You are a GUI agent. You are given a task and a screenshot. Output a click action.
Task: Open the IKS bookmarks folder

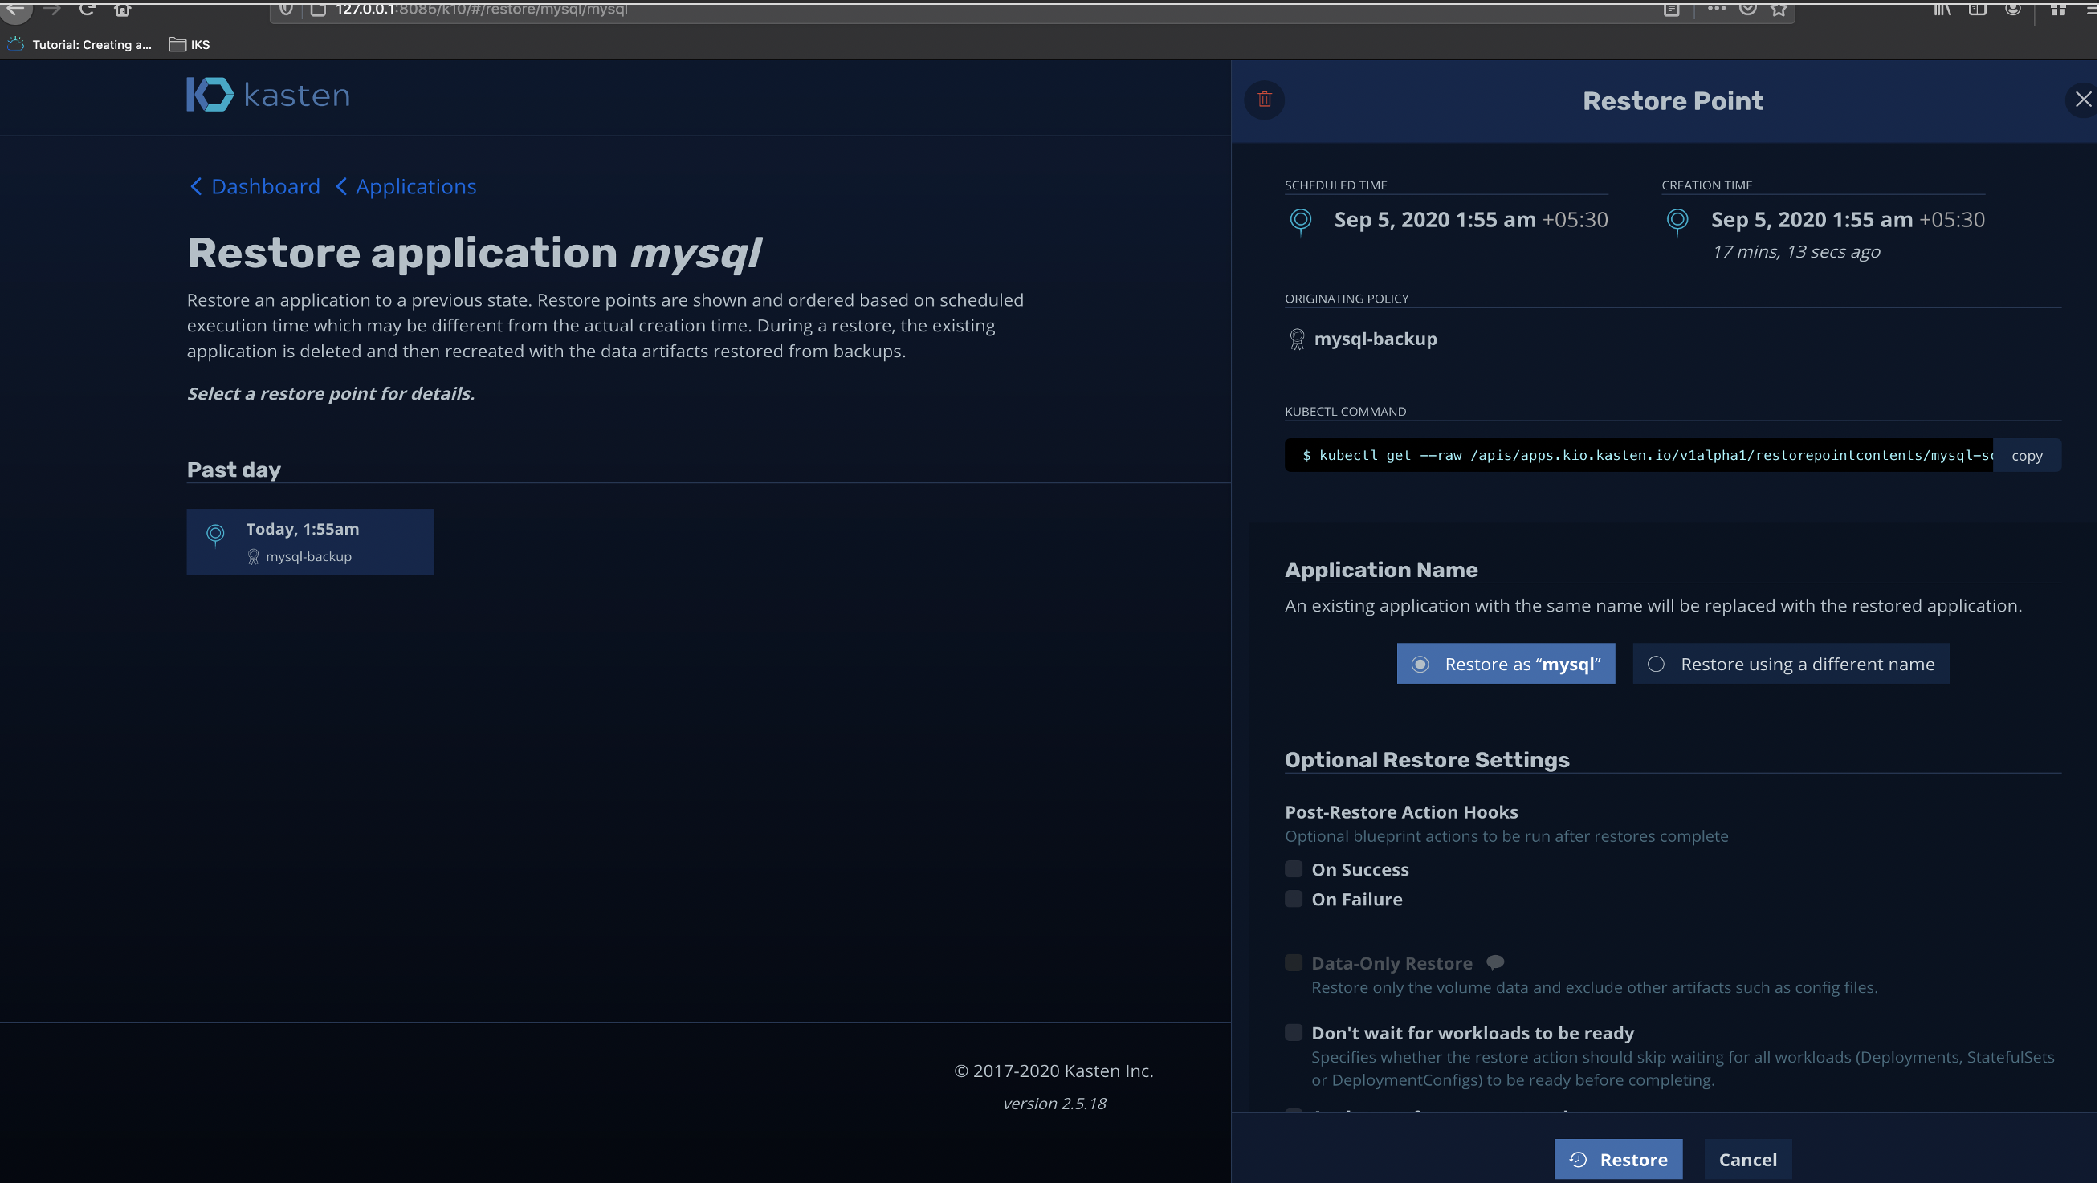pos(190,45)
